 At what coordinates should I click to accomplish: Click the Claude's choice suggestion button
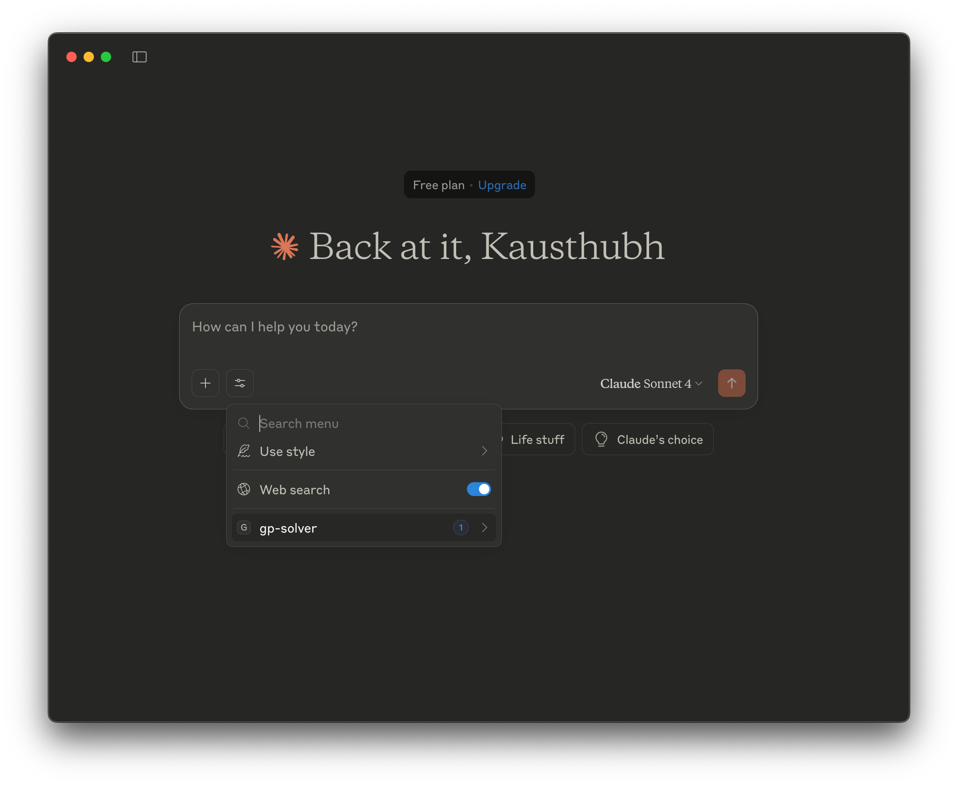647,440
